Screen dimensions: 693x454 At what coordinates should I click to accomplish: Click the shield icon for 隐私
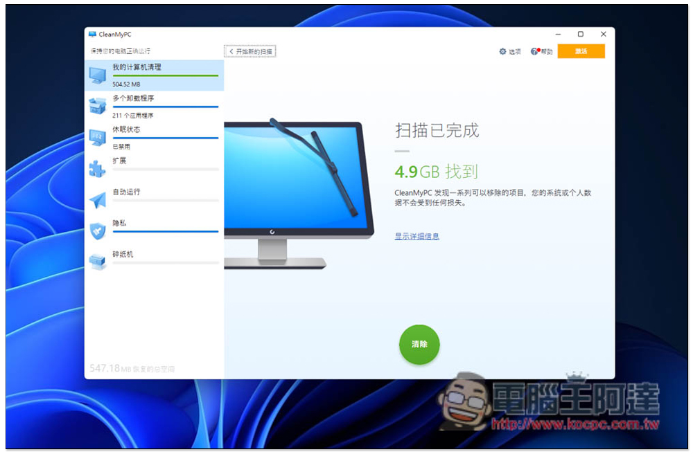(98, 231)
